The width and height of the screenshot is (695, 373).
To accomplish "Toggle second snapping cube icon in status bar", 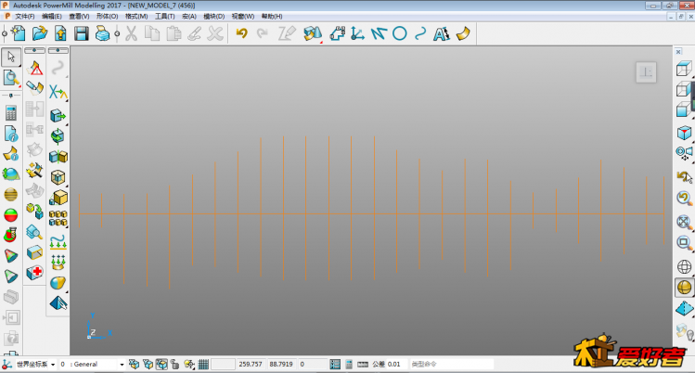I will click(148, 364).
